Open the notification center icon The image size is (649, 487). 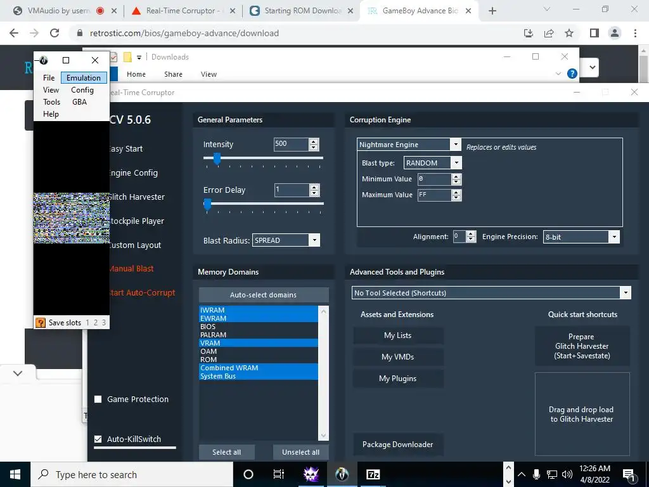click(629, 475)
